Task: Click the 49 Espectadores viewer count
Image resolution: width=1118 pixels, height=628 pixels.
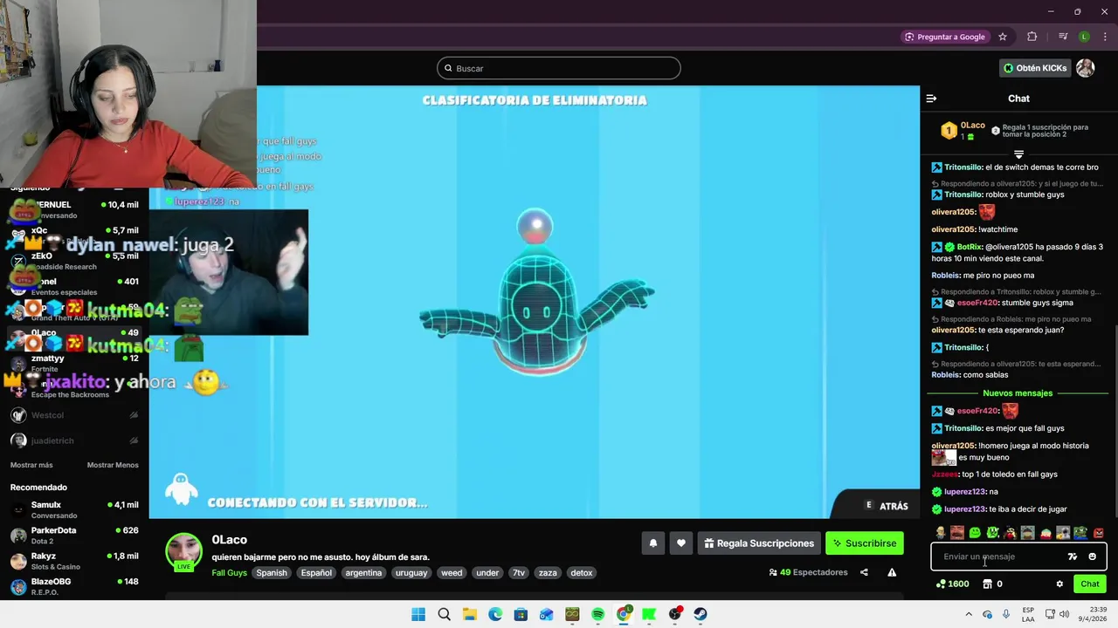Action: pos(808,572)
